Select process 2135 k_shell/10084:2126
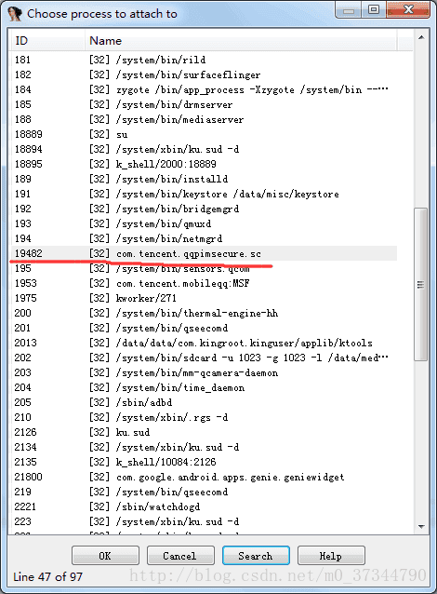 (x=204, y=462)
